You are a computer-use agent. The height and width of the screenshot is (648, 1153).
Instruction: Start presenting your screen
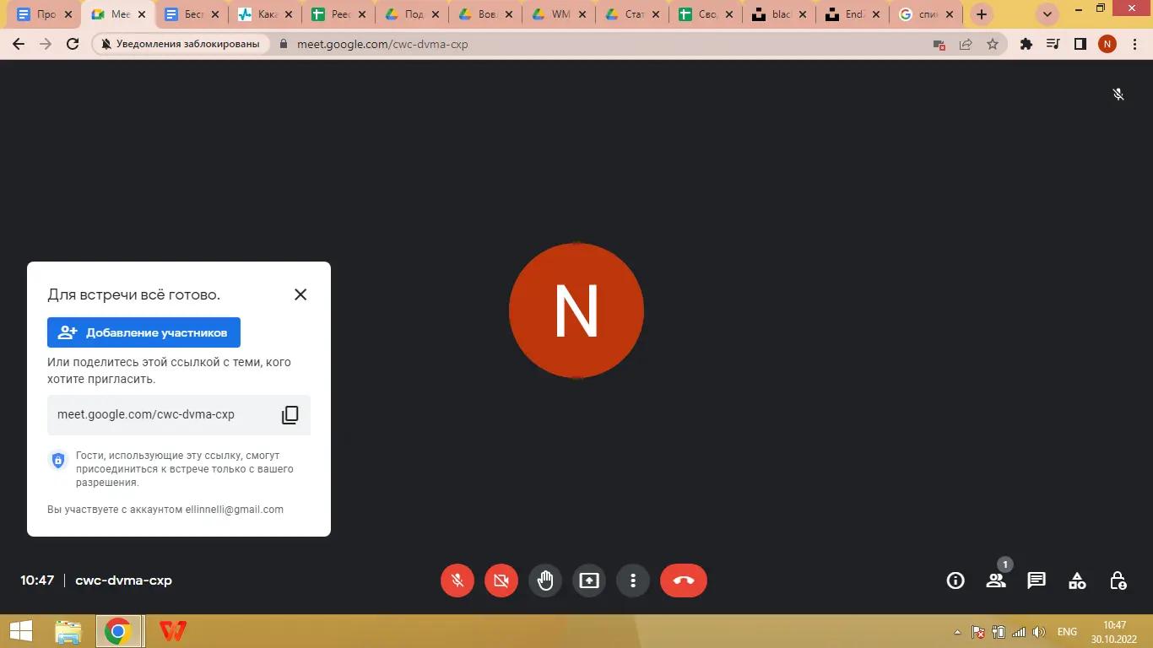[x=589, y=580]
